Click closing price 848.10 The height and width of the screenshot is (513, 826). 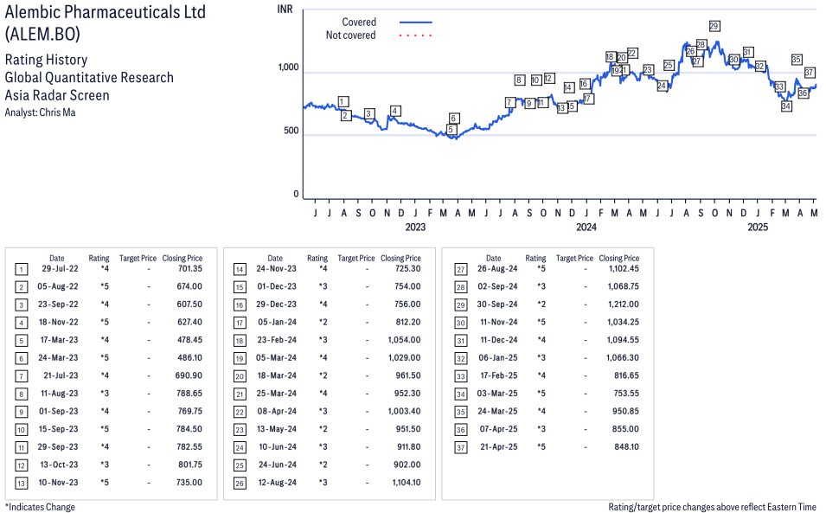626,446
